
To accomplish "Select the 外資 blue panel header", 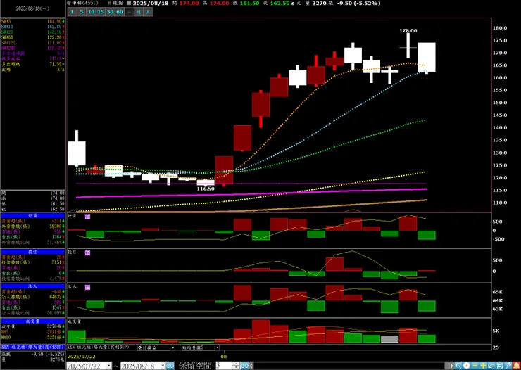I will click(32, 216).
